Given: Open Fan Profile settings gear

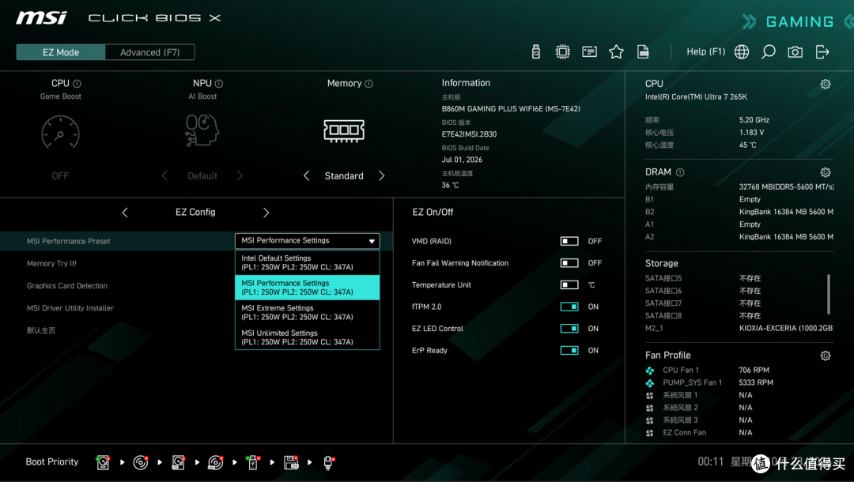Looking at the screenshot, I should 825,356.
